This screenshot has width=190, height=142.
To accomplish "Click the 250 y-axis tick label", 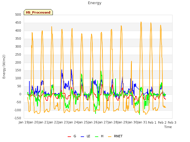I will (x=18, y=54).
